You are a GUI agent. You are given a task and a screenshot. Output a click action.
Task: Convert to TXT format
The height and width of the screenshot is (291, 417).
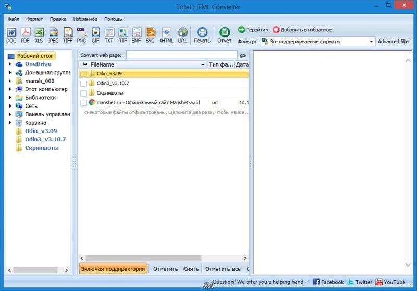click(109, 35)
